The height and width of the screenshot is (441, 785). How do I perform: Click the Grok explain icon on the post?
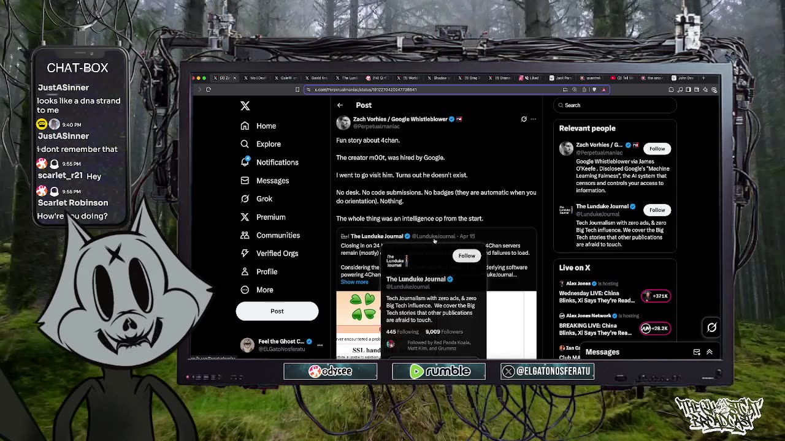tap(524, 119)
